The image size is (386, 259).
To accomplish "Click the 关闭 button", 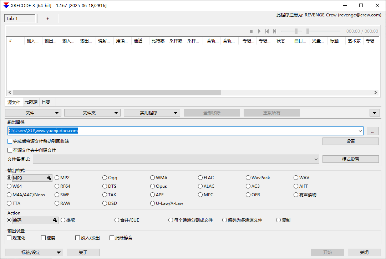I will click(x=364, y=252).
